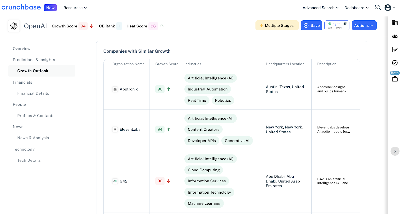The width and height of the screenshot is (402, 214).
Task: Open the ElevenLabs company link
Action: (130, 129)
